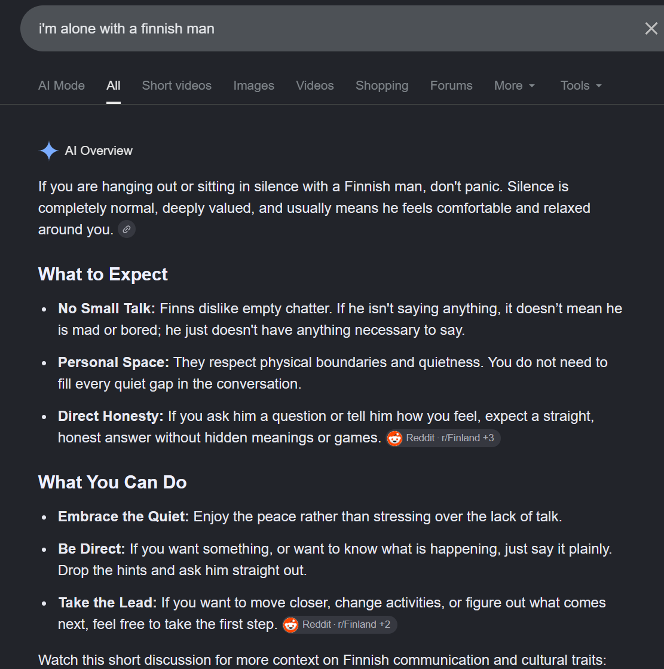This screenshot has width=664, height=669.
Task: Go to the Images tab
Action: click(254, 85)
